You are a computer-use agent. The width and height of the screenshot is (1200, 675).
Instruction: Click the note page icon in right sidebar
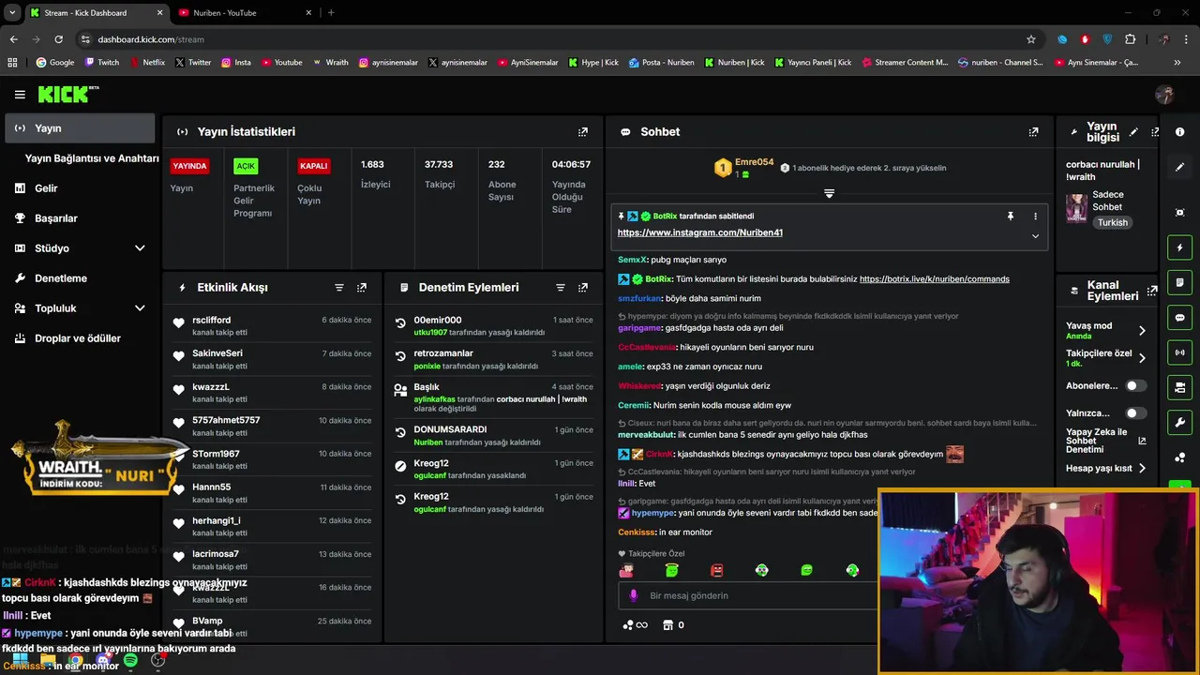click(1179, 282)
